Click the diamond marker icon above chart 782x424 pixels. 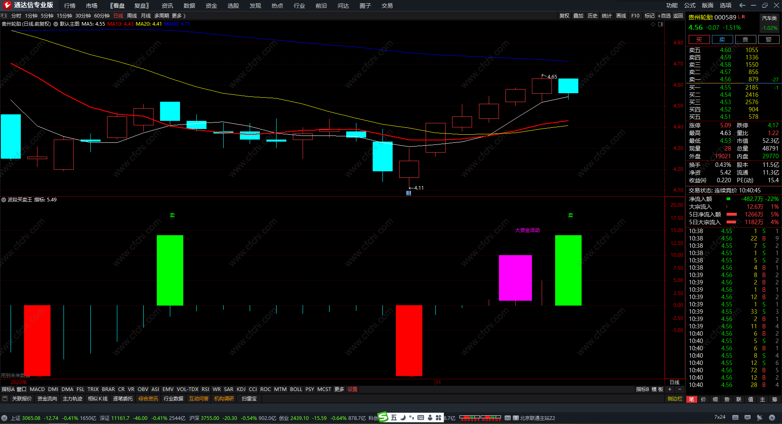pyautogui.click(x=653, y=24)
